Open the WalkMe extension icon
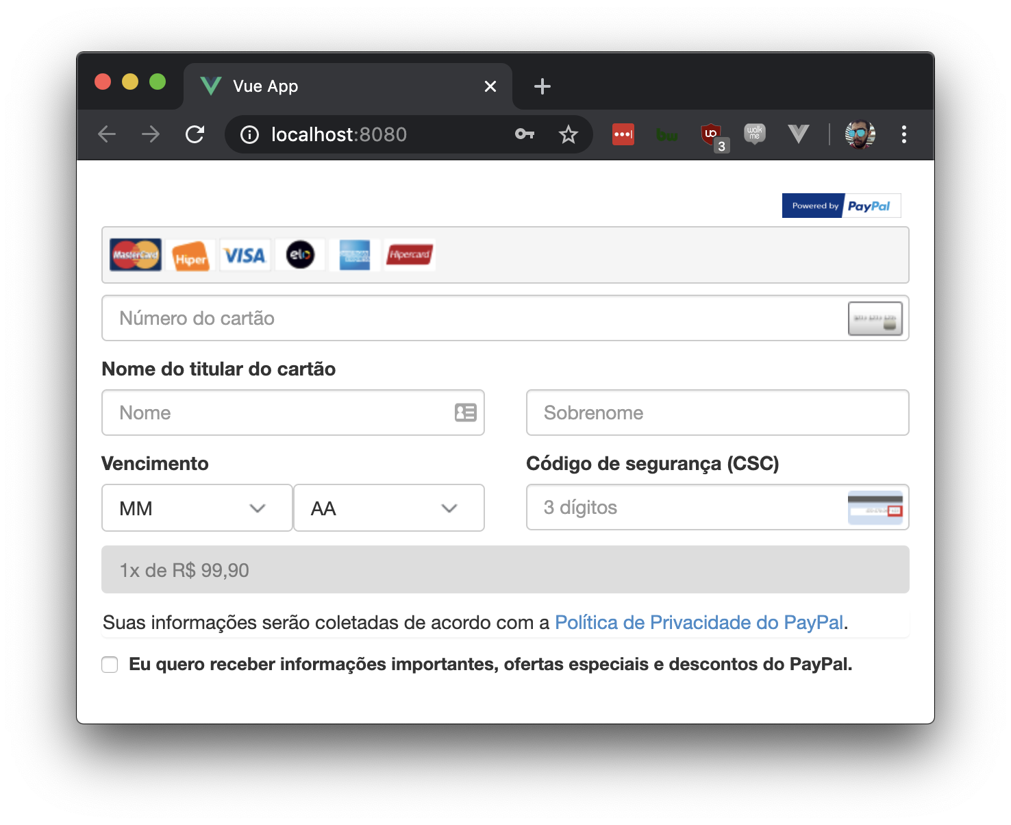 point(755,133)
